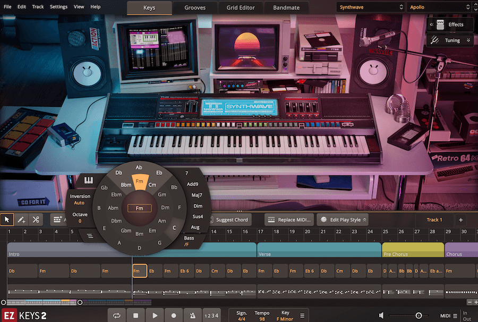The height and width of the screenshot is (322, 478).
Task: Change the Inversion Auto setting
Action: coord(80,200)
